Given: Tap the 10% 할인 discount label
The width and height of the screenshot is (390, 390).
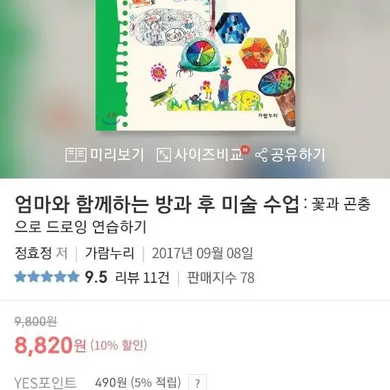Looking at the screenshot, I should pos(119,345).
